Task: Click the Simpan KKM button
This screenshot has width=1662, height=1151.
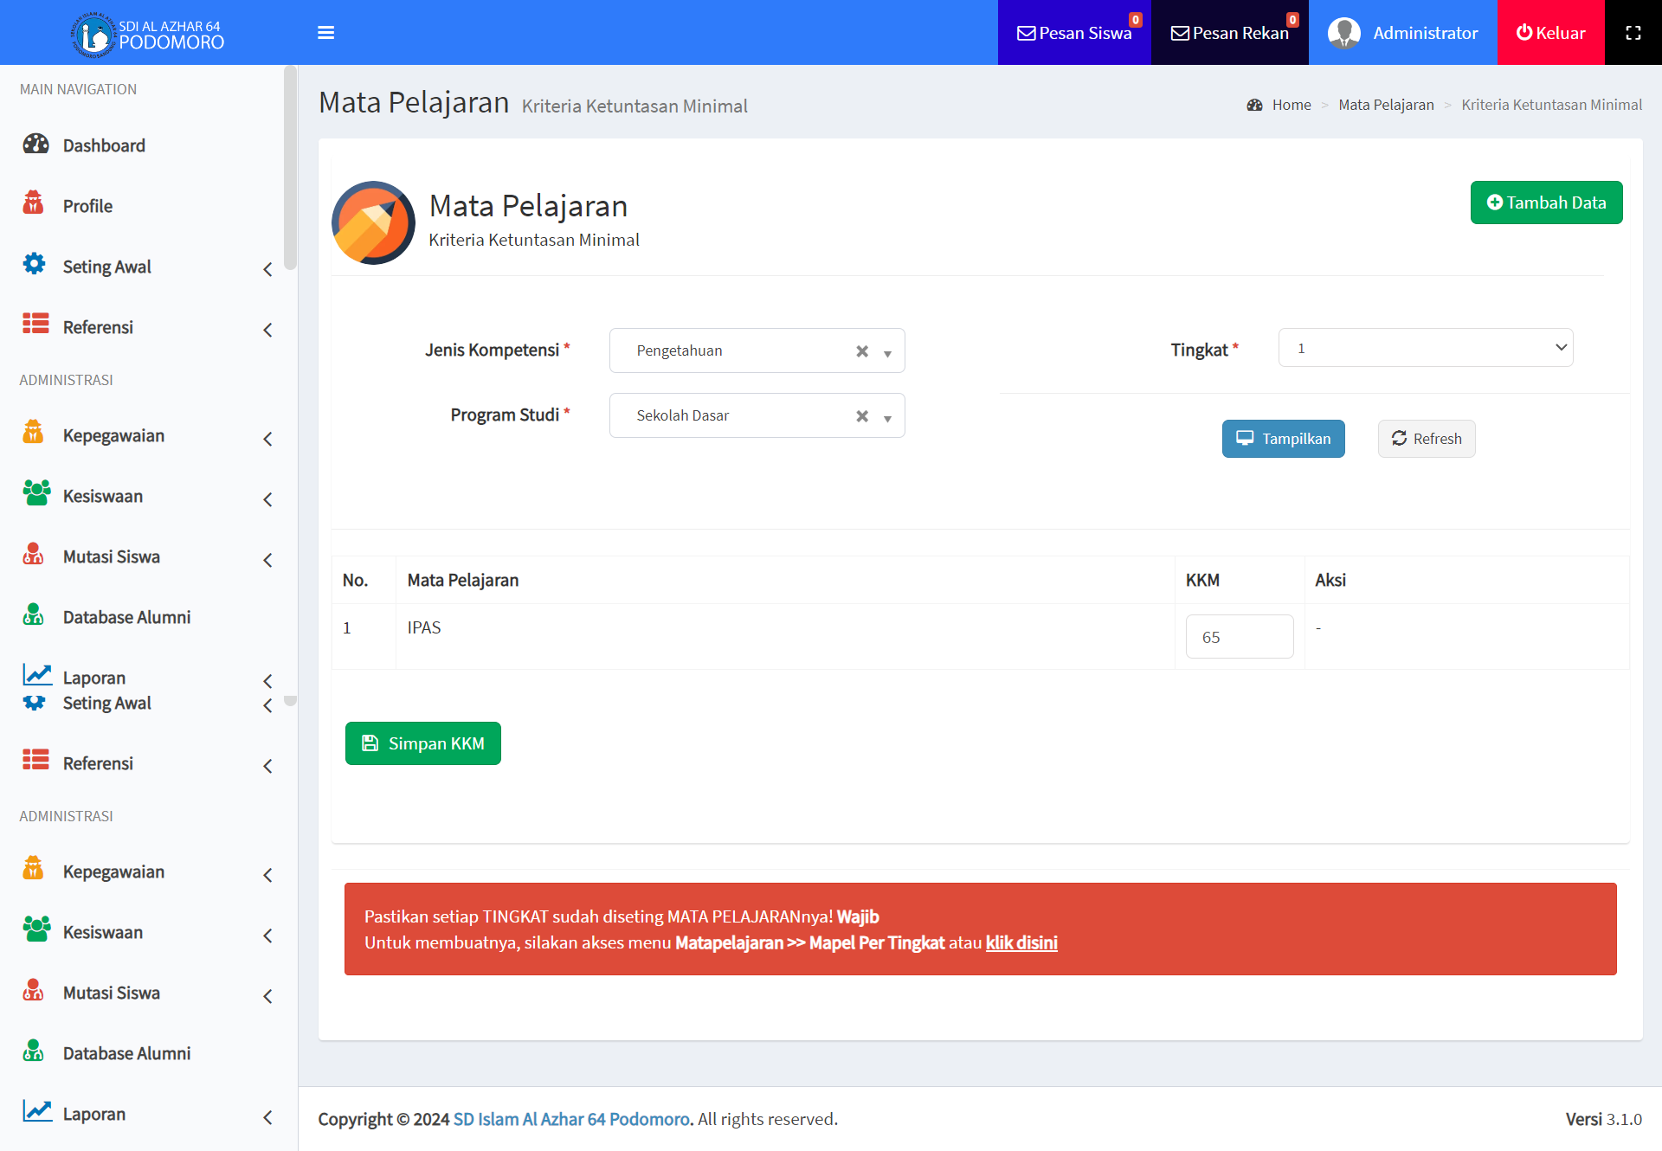Action: [x=422, y=743]
